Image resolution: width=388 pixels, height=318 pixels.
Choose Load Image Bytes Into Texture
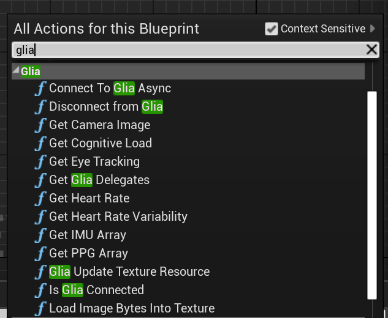[x=132, y=308]
